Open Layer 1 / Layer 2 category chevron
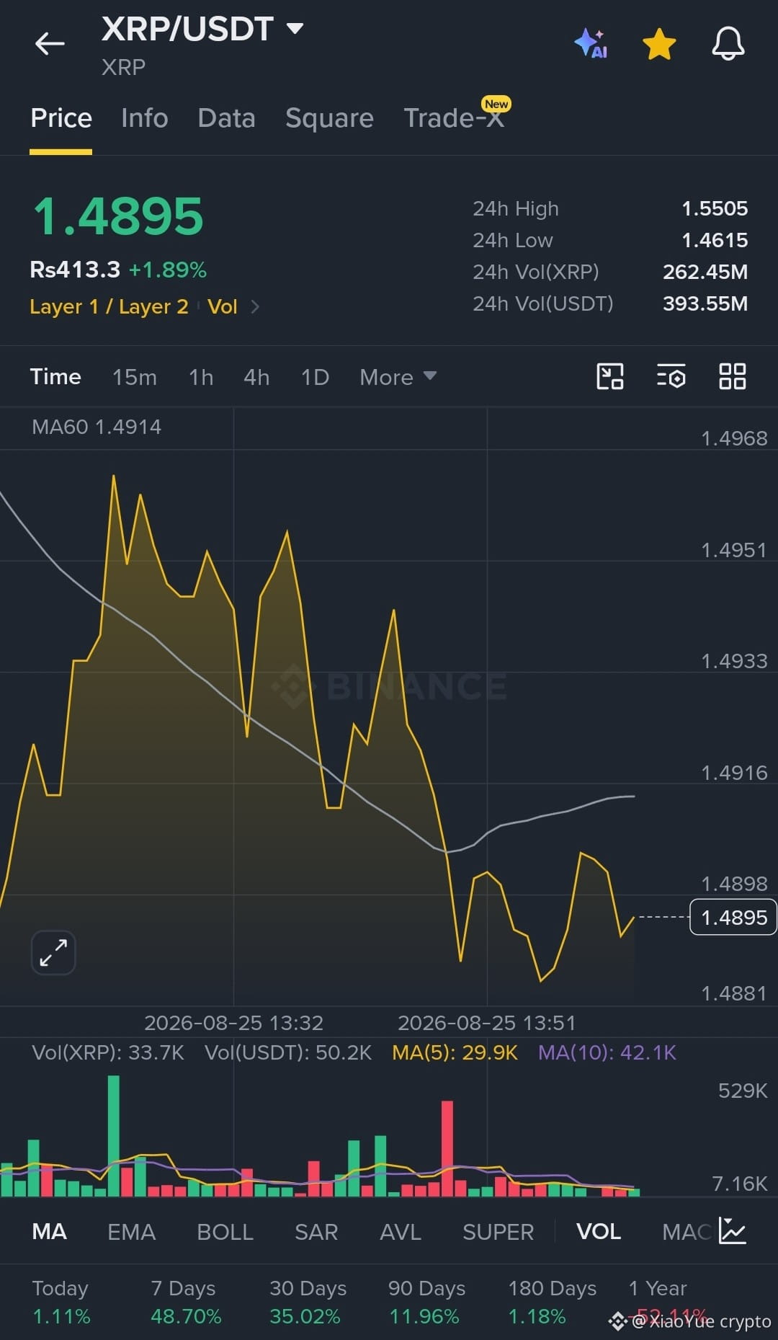Image resolution: width=778 pixels, height=1340 pixels. 255,307
